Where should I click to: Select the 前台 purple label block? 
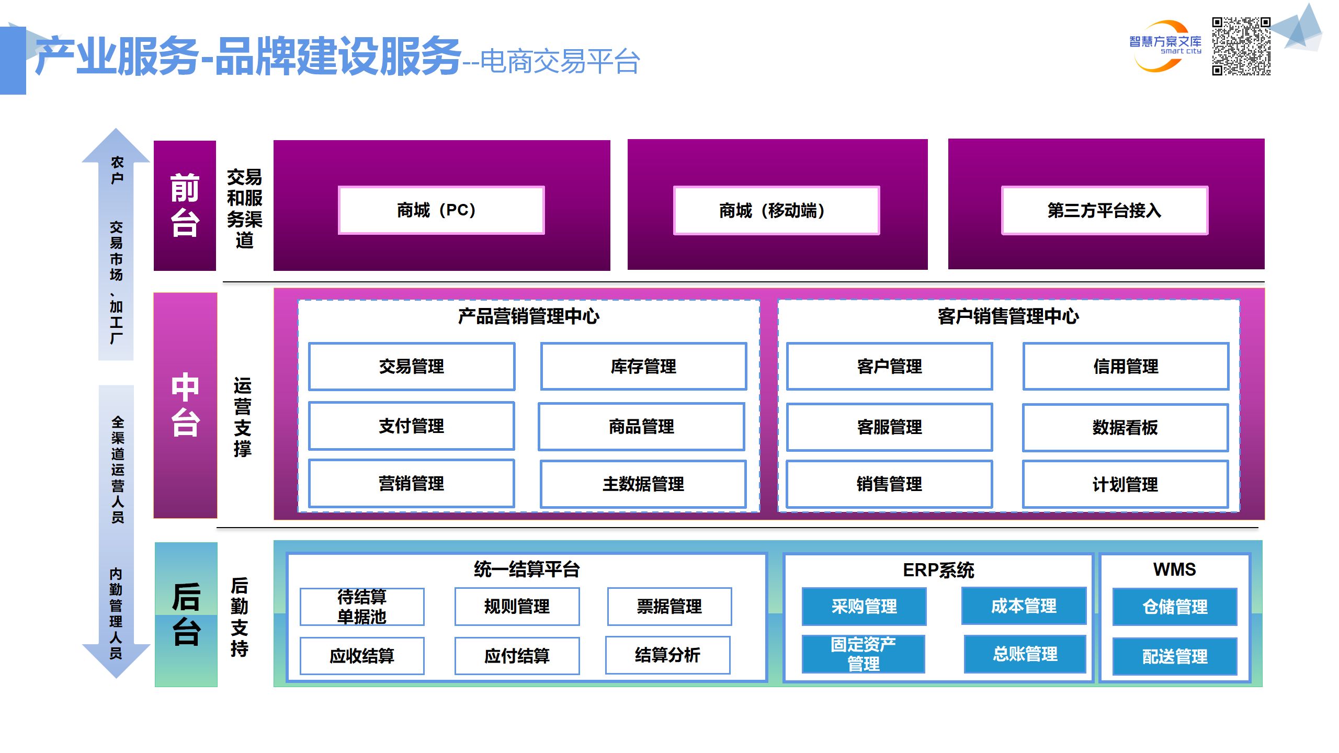click(x=185, y=206)
